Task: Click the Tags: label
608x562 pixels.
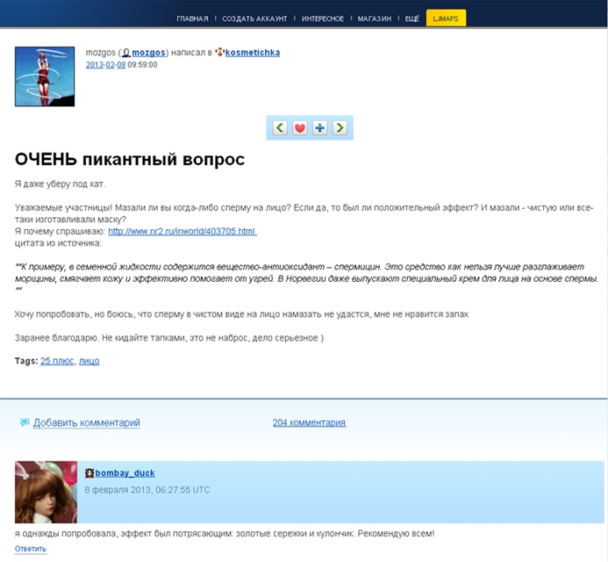Action: (x=26, y=361)
